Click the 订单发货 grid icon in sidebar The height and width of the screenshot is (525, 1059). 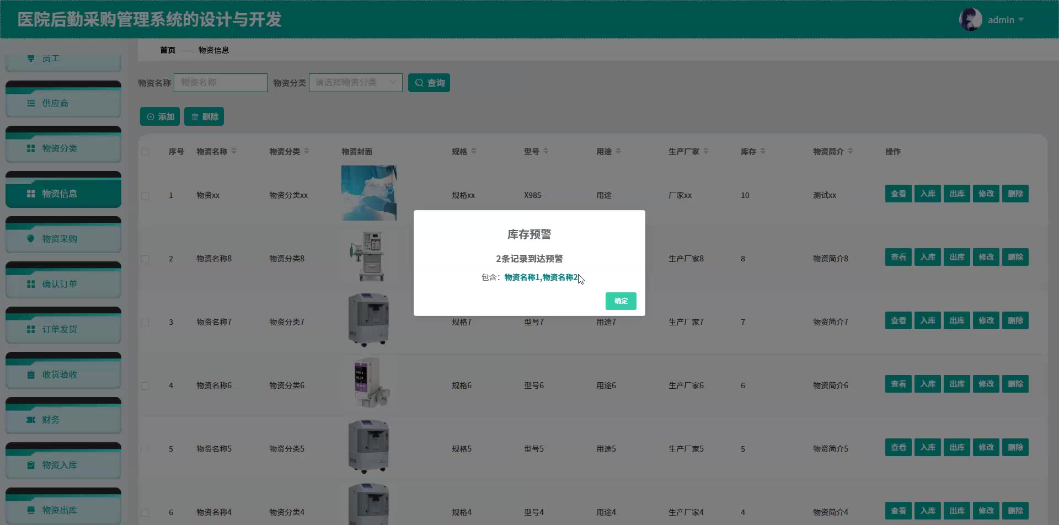[31, 329]
